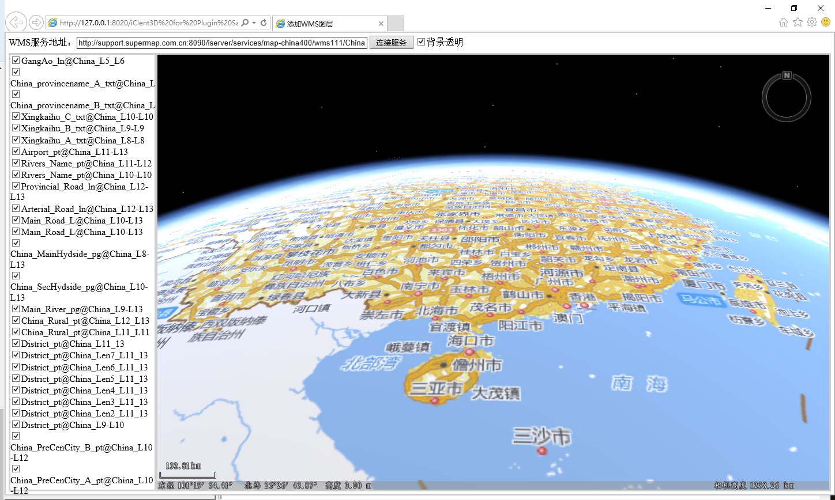Click the browser forward arrow button
Screen dimensions: 835x500
pos(36,22)
